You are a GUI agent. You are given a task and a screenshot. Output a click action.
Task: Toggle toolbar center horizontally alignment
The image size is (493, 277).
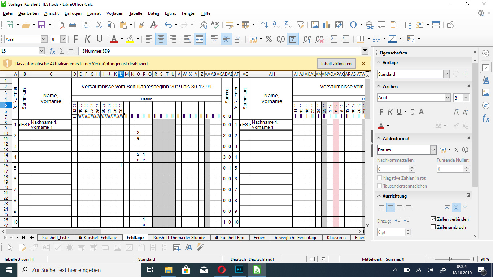161,39
